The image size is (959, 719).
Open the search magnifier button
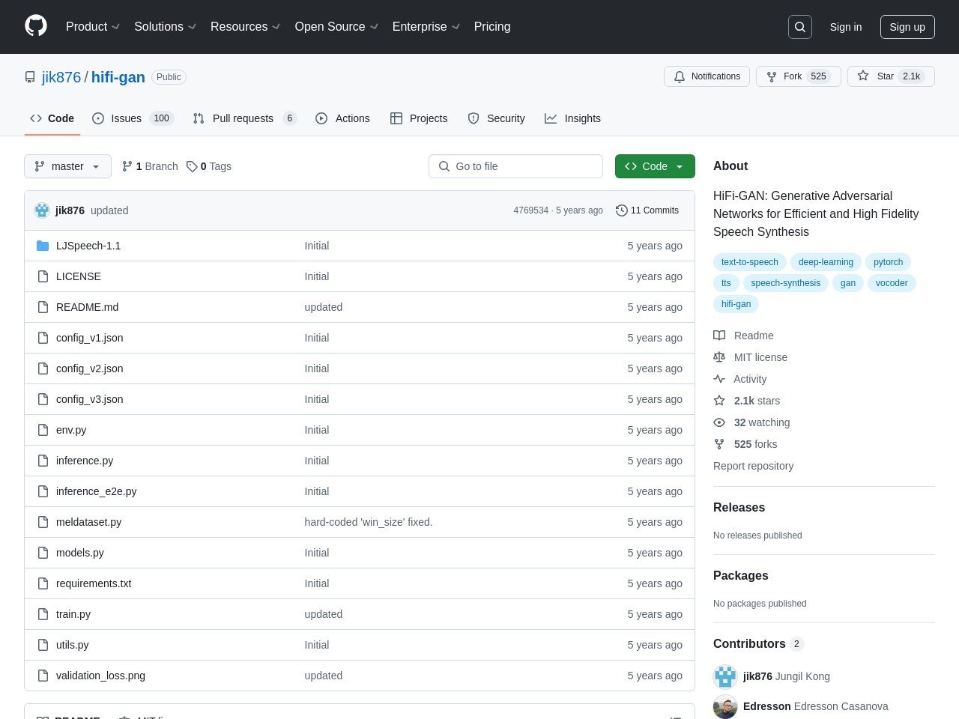tap(800, 27)
